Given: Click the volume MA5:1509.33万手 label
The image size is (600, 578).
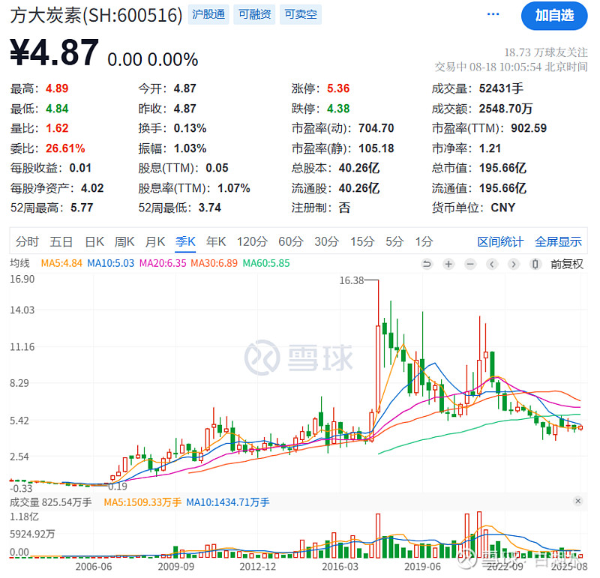Looking at the screenshot, I should point(142,502).
